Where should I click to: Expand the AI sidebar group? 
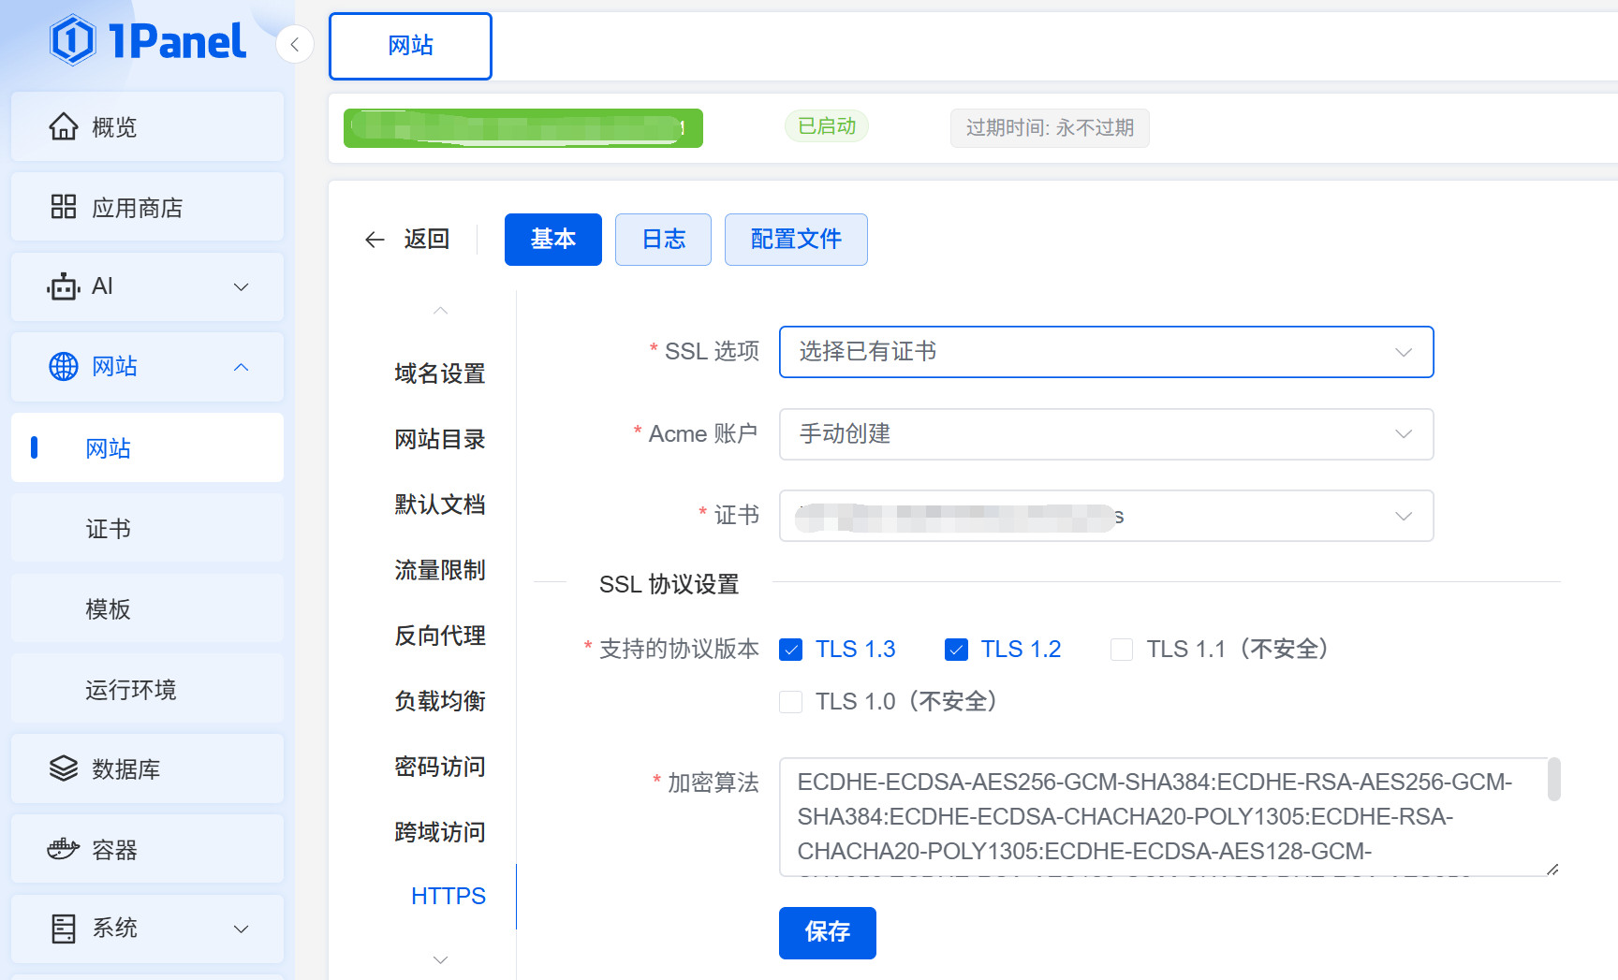click(x=242, y=286)
